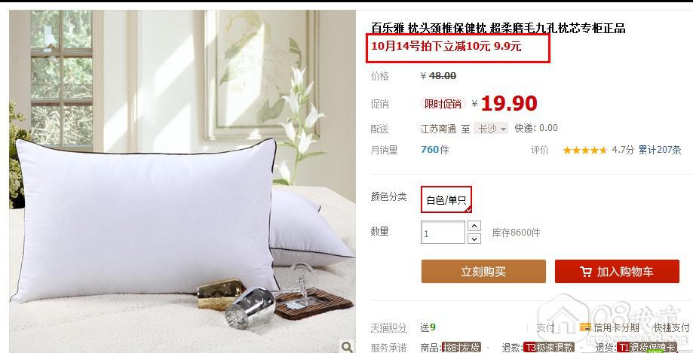Click the shopping cart icon in 加入购物车
The width and height of the screenshot is (693, 353).
[586, 272]
